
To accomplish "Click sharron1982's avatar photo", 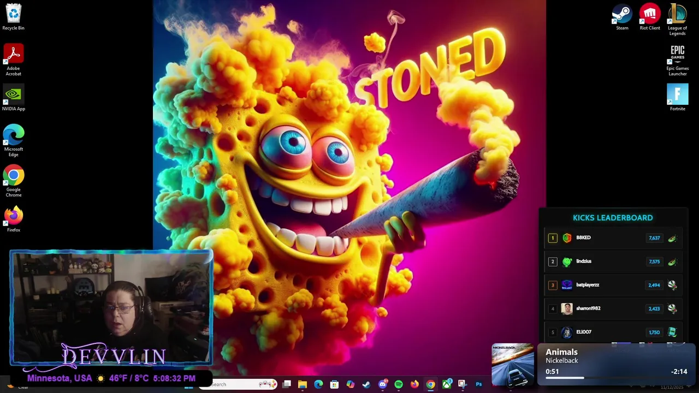I will coord(567,308).
